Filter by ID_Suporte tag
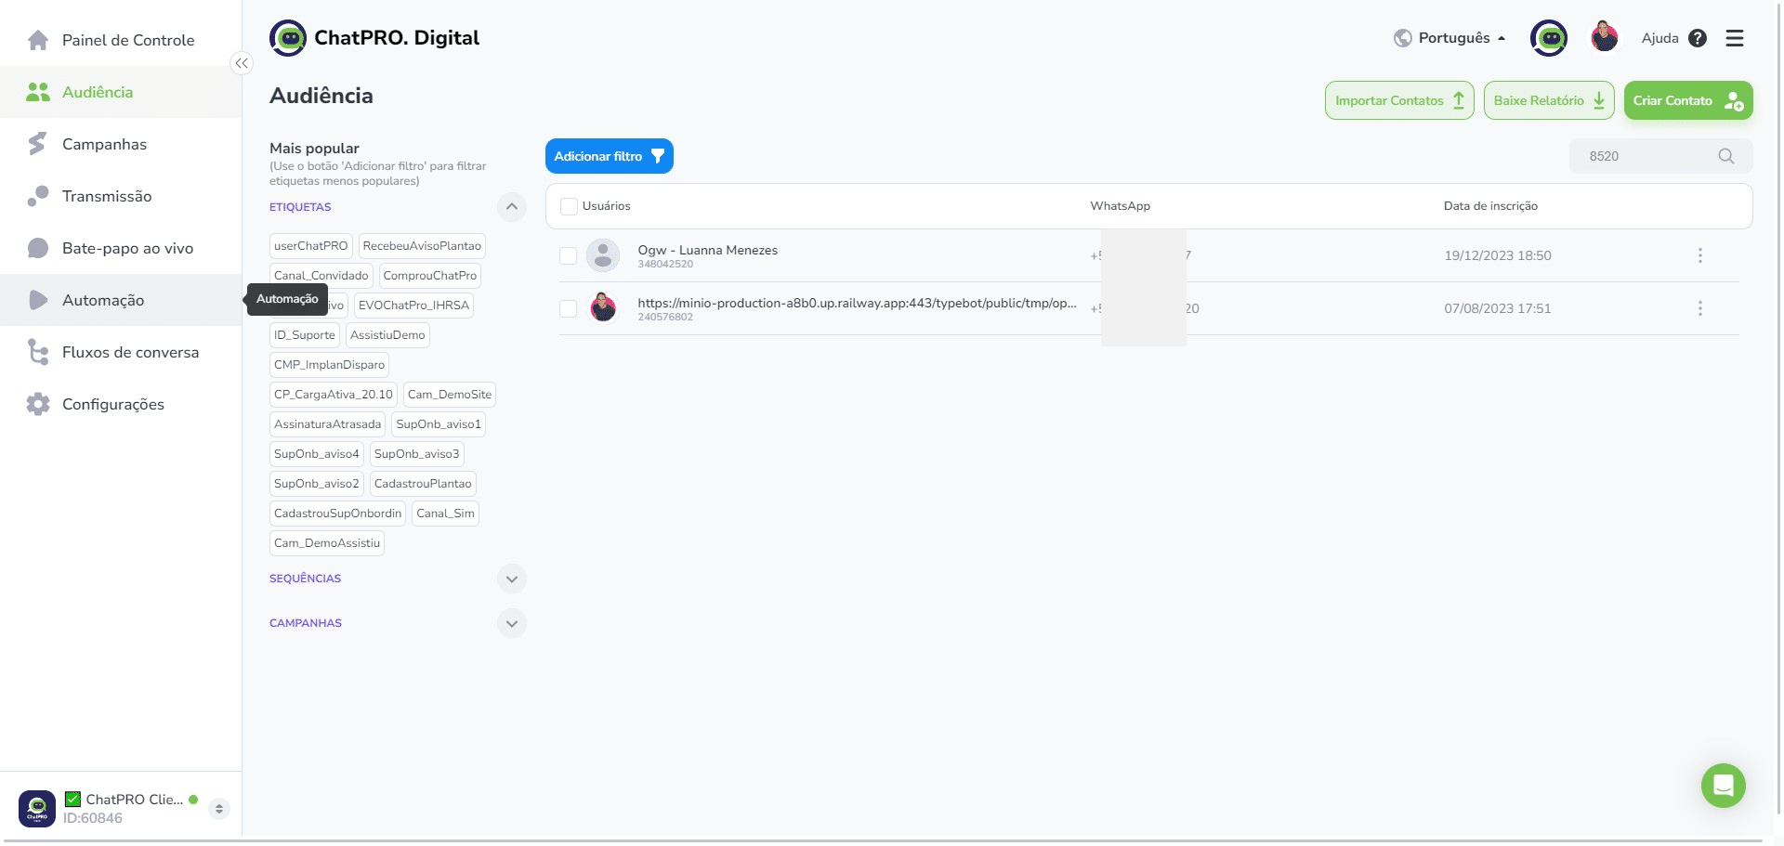 coord(305,335)
